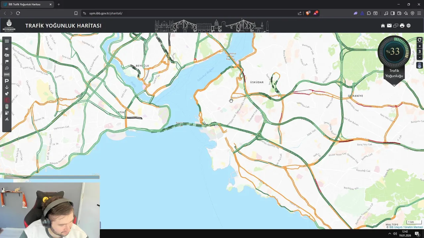This screenshot has height=238, width=424.
Task: Go forward in browser history
Action: pos(11,13)
